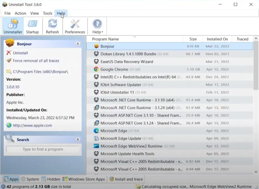Click version text 3.0.0.10
This screenshot has height=189, width=259.
click(13, 87)
